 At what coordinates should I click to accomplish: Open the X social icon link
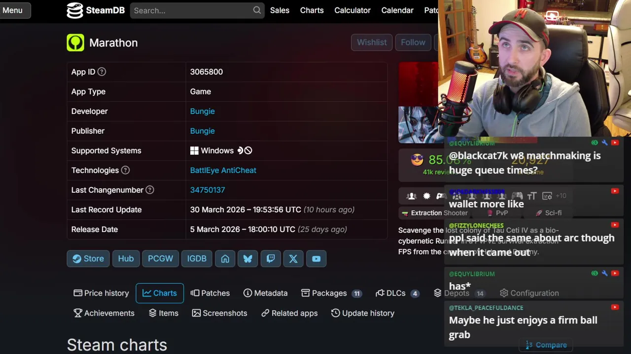[293, 259]
